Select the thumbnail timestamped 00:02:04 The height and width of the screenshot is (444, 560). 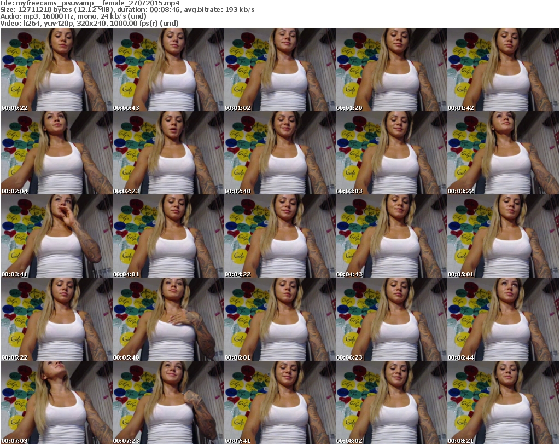point(57,153)
